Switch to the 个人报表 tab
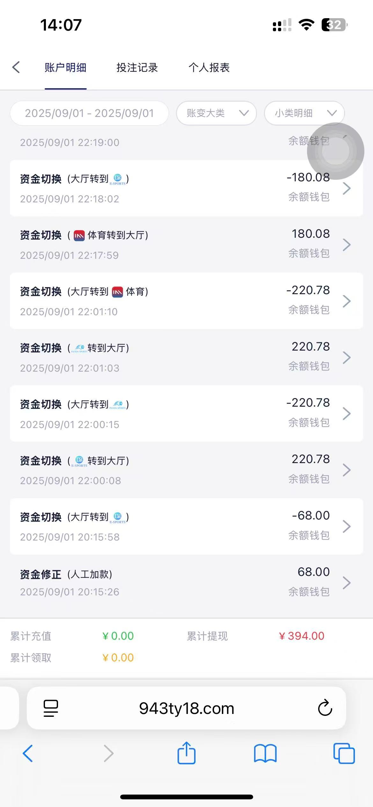This screenshot has height=807, width=373. [x=209, y=68]
